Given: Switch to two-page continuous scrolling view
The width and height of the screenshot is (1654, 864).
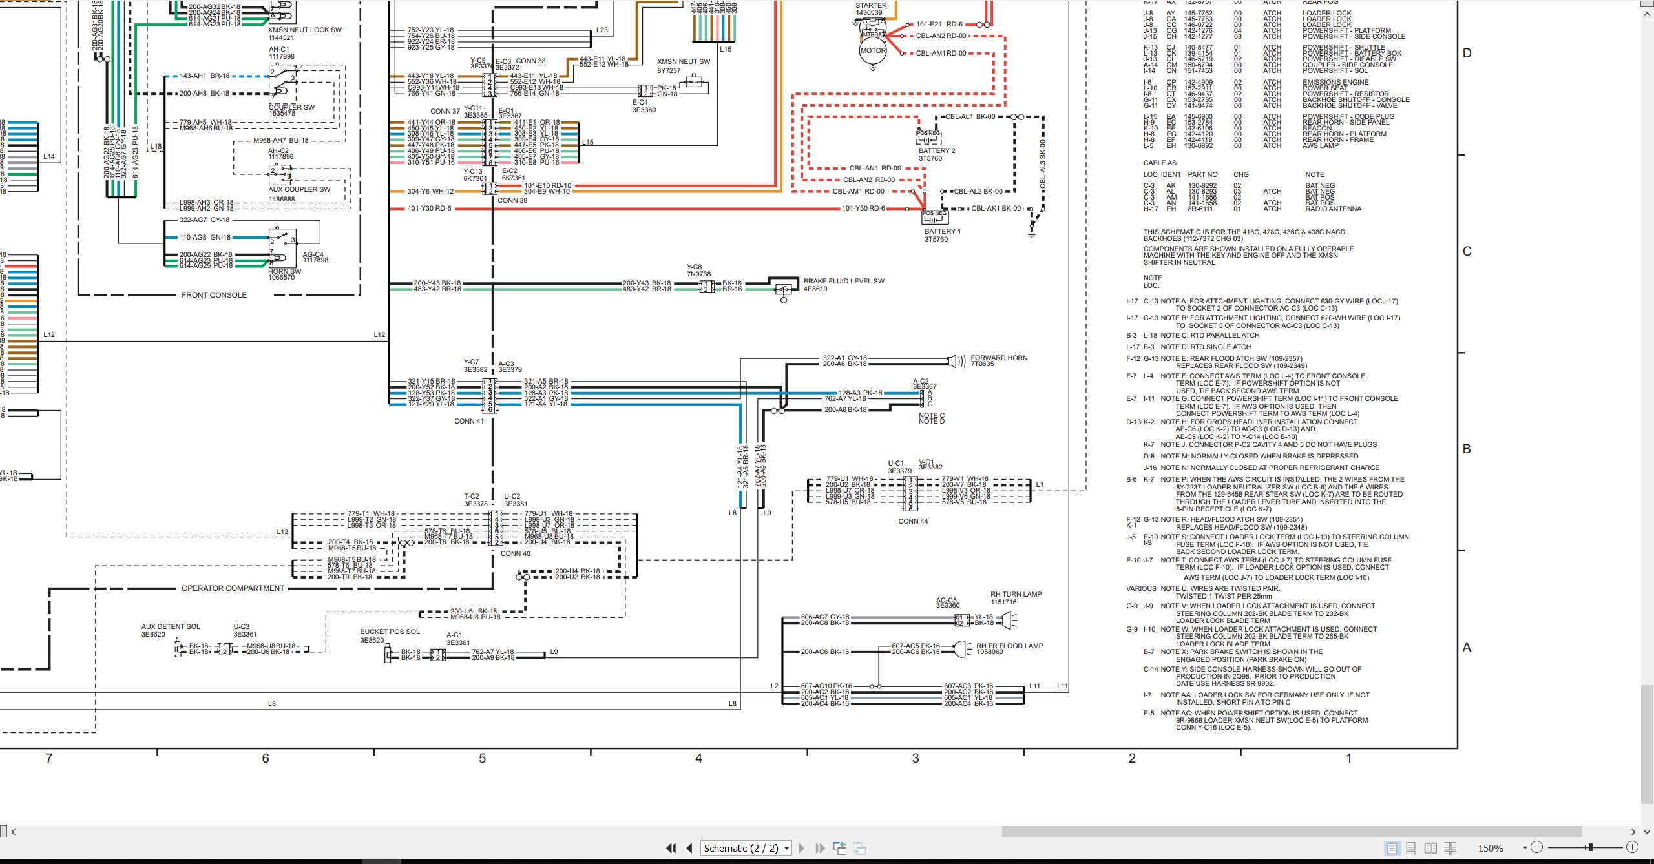Looking at the screenshot, I should pos(1450,848).
